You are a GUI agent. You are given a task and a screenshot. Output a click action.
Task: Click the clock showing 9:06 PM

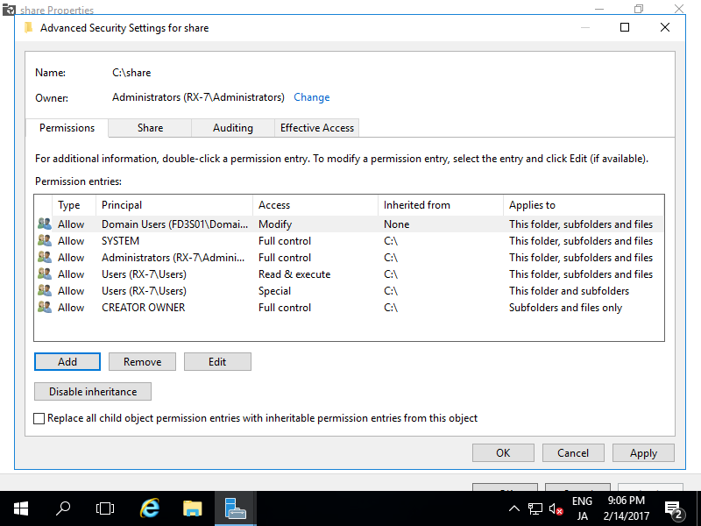(628, 501)
